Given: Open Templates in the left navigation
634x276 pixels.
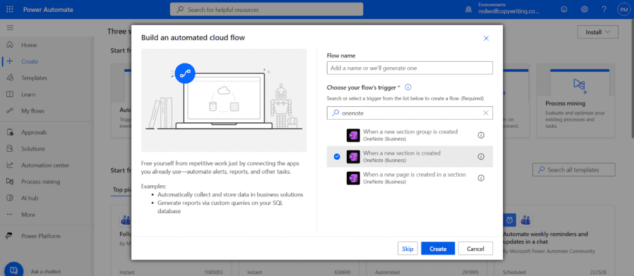Looking at the screenshot, I should coord(34,78).
